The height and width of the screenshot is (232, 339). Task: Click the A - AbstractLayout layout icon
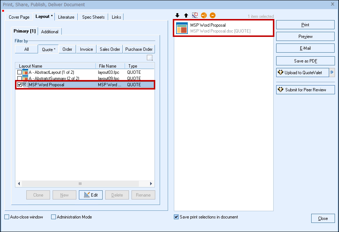[x=25, y=72]
